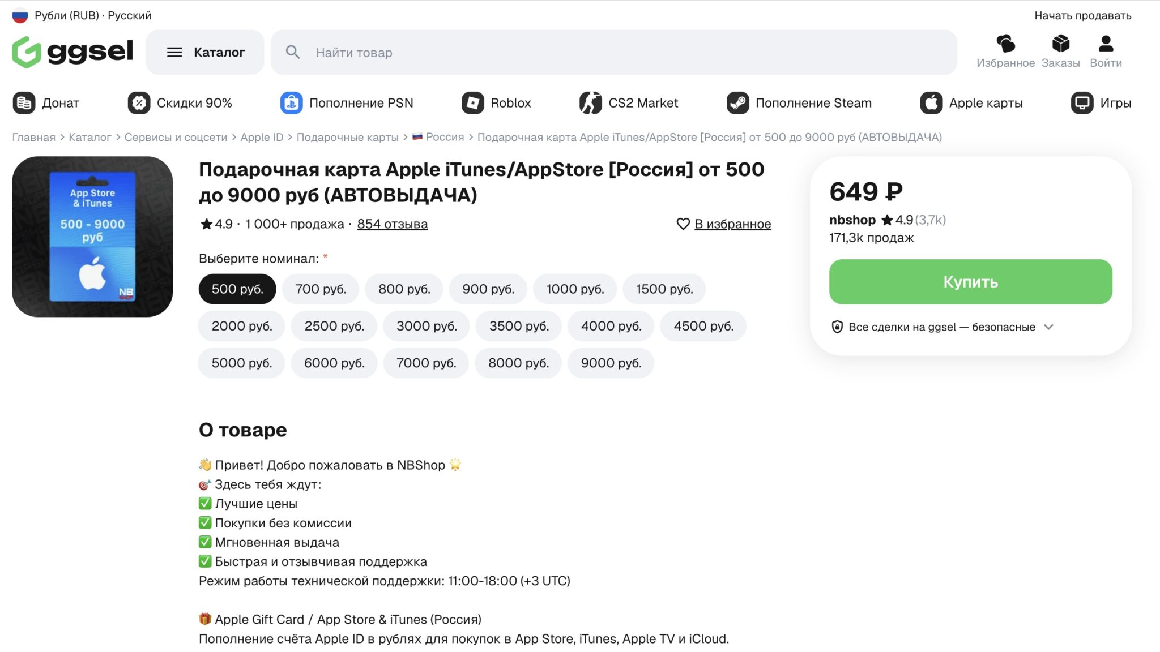Select the 1500 руб. denomination

[x=664, y=289]
